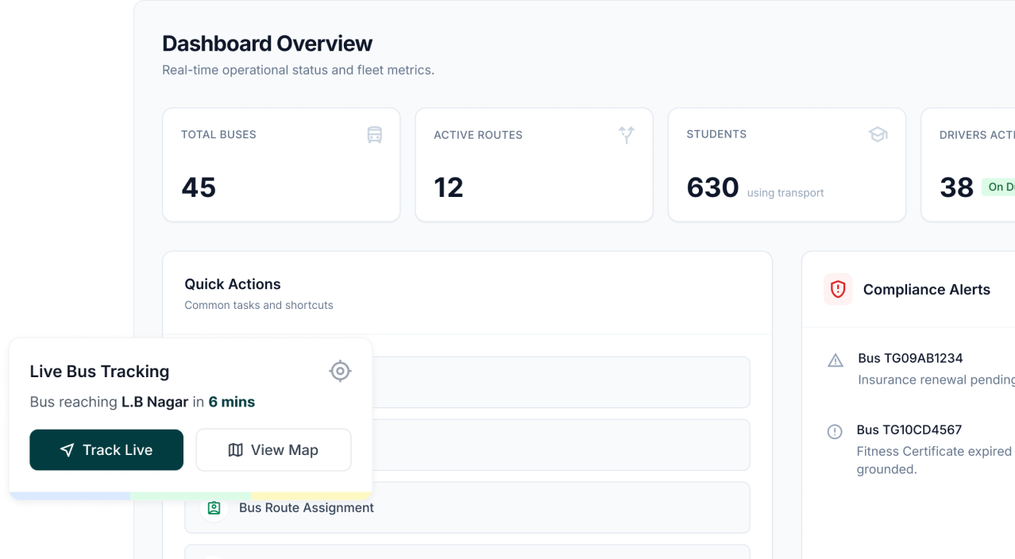The image size is (1015, 559).
Task: Click the red shield Compliance Alerts icon
Action: [838, 290]
